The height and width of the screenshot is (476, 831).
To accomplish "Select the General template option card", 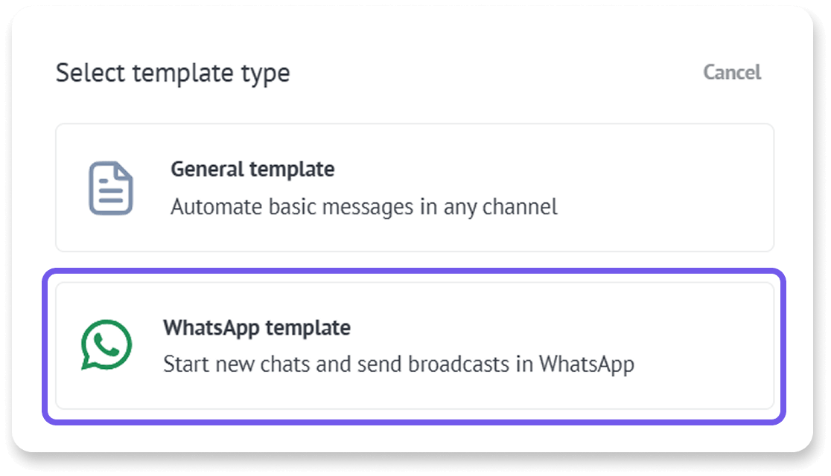I will (x=415, y=187).
